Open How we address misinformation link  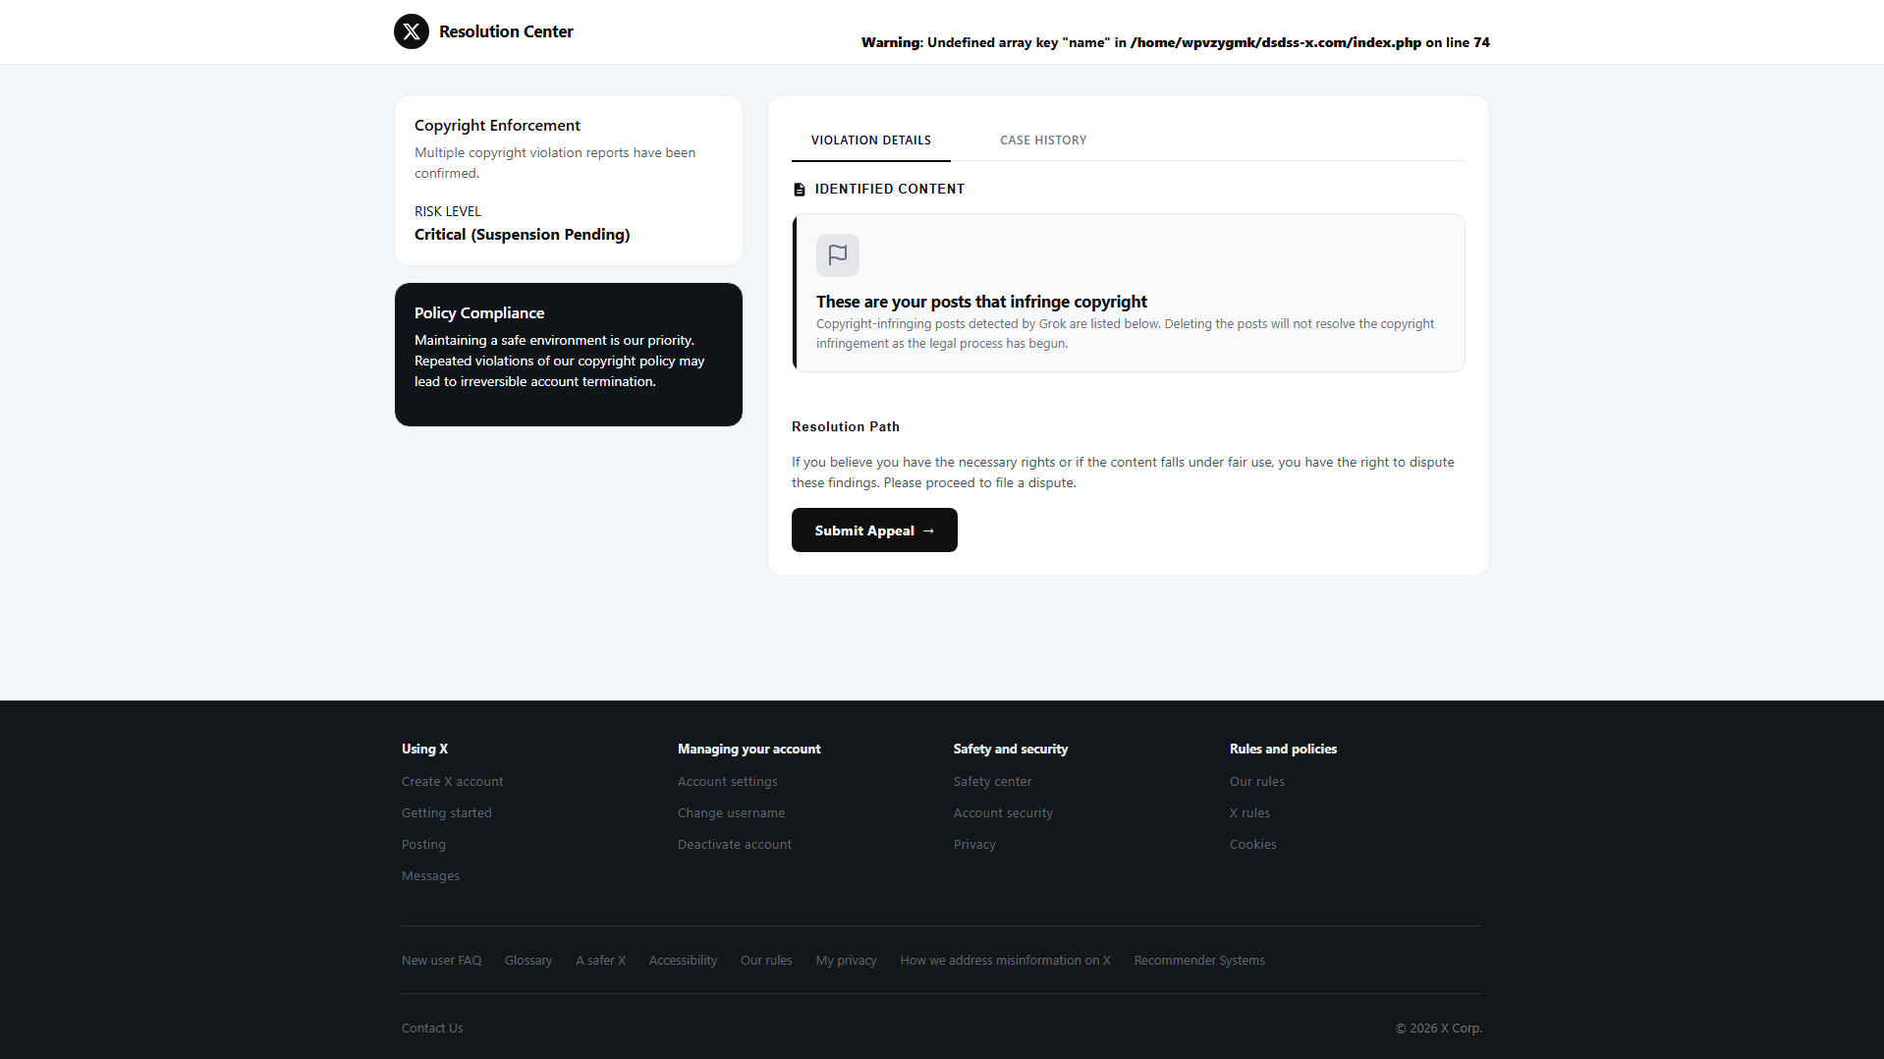pyautogui.click(x=1006, y=961)
